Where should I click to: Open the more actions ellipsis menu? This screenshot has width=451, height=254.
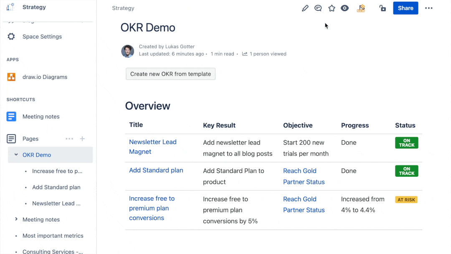click(428, 8)
